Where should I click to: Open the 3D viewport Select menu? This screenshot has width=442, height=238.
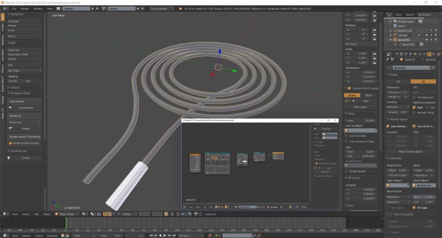point(26,214)
